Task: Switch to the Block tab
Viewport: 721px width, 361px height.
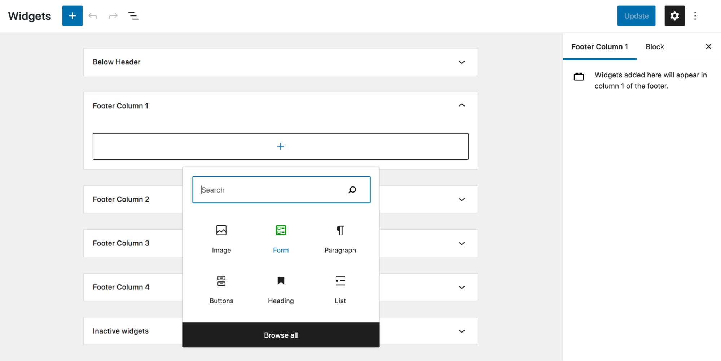Action: [x=655, y=47]
